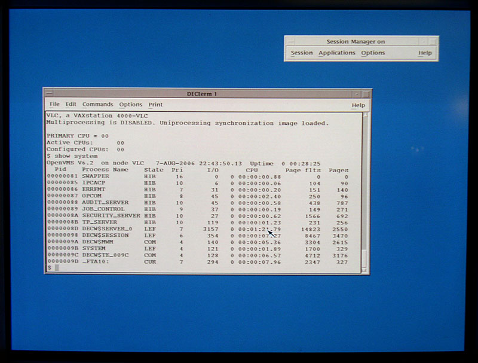Viewport: 478px width, 363px height.
Task: Open Applications menu in Session Manager
Action: coord(336,53)
